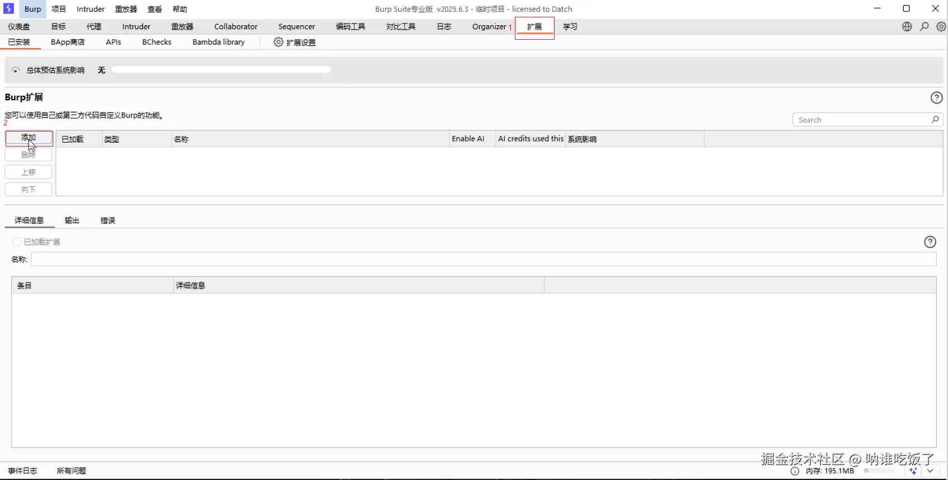Open the Organizer tab

tap(489, 26)
